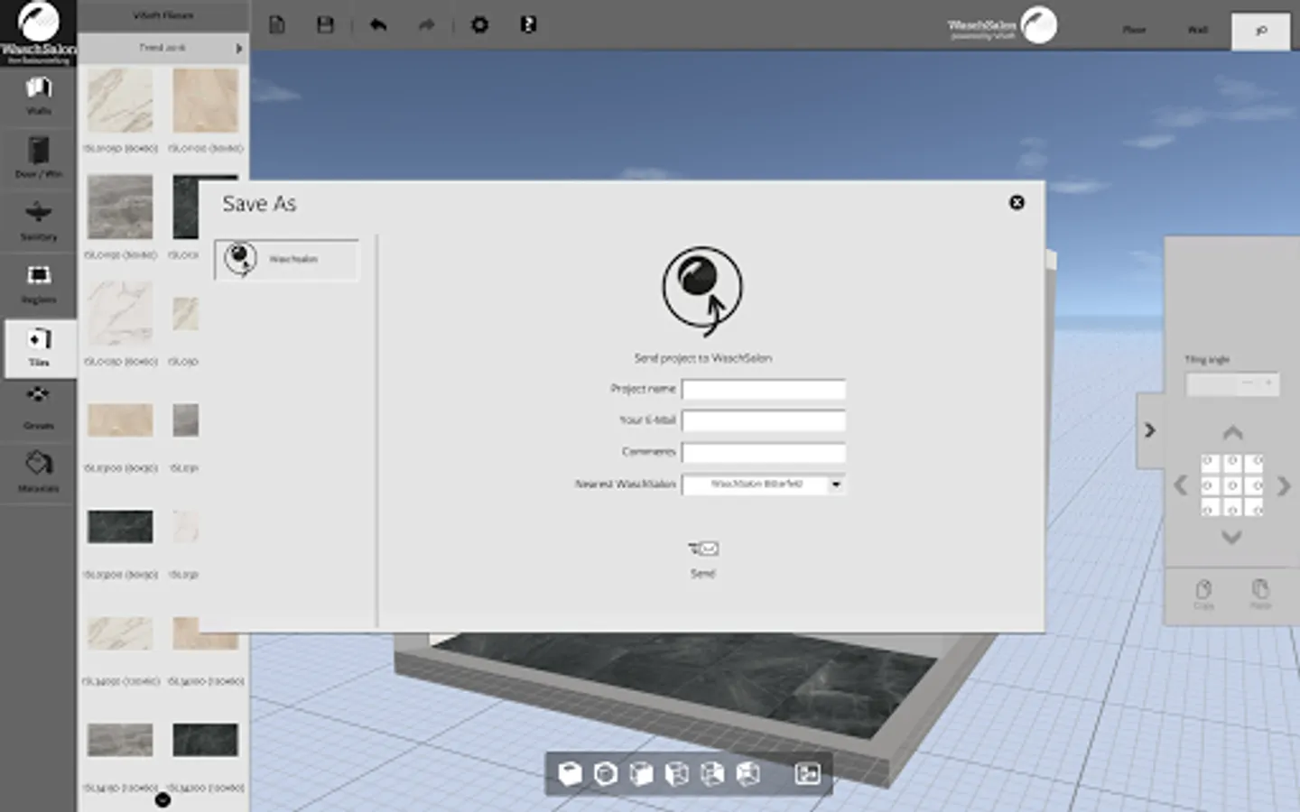
Task: Select the first solid cube view mode
Action: (x=570, y=774)
